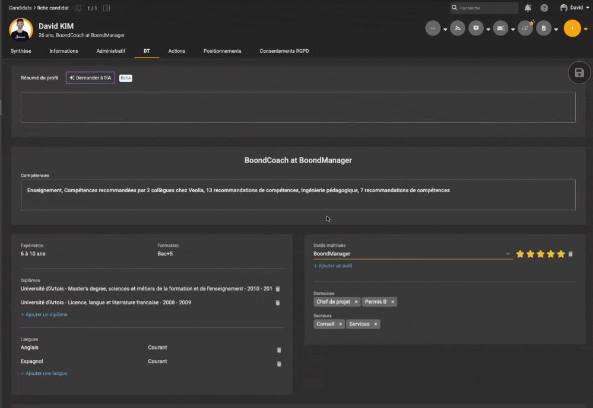Delete the BoondManager tool entry

(570, 254)
